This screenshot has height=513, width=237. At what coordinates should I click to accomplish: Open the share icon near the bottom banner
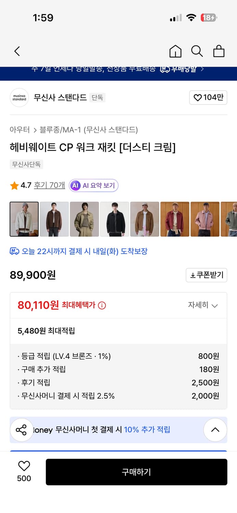[22, 430]
